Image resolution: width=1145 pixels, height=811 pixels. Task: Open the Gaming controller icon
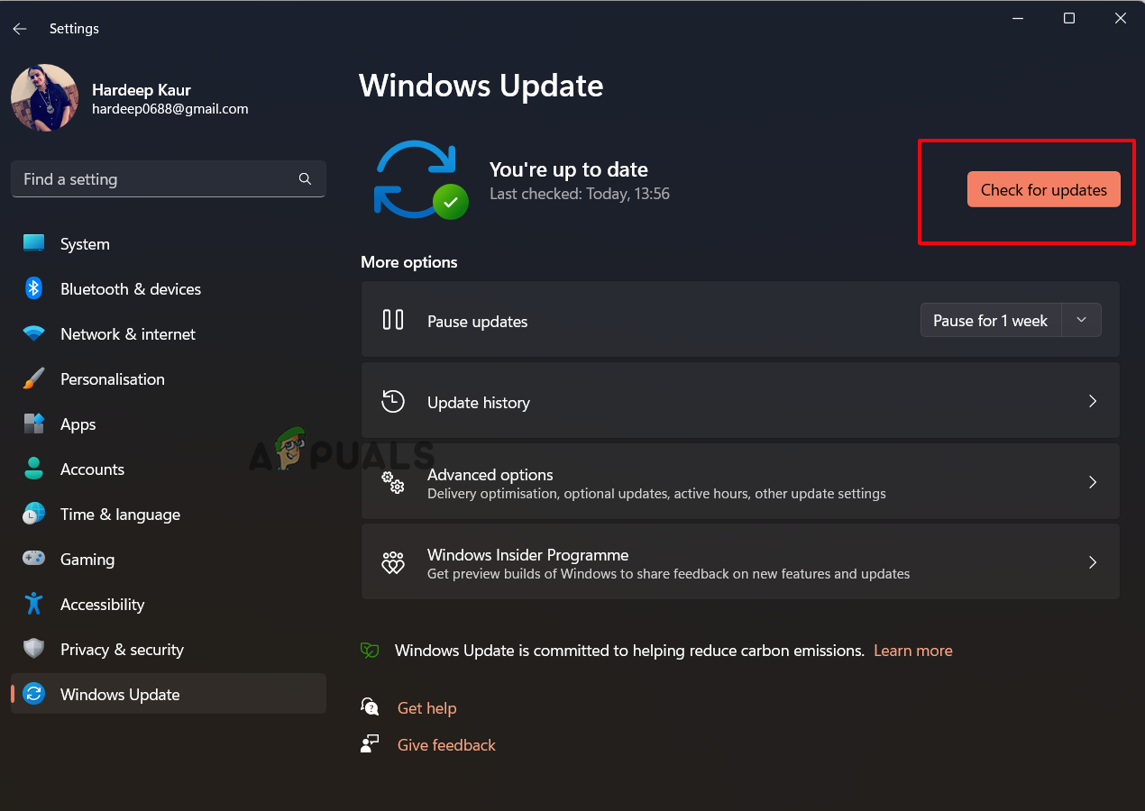(34, 559)
